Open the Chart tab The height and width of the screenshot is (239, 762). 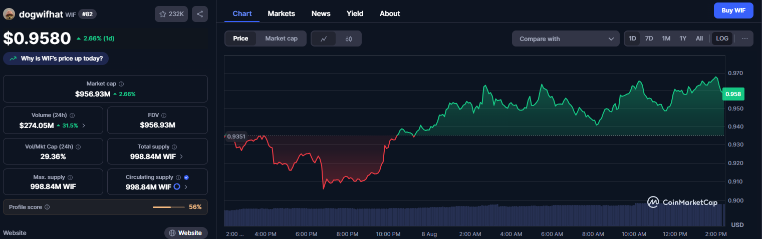click(x=242, y=13)
